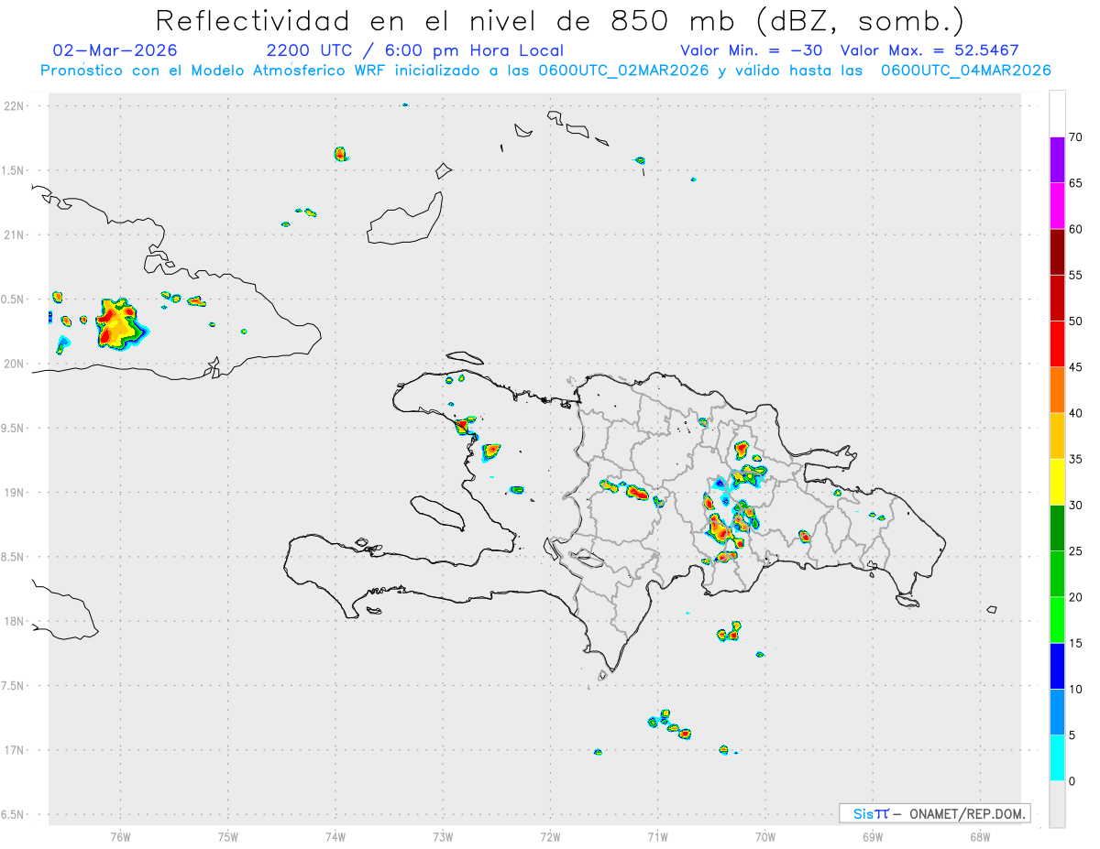The width and height of the screenshot is (1100, 849).
Task: Click the 'Valor Max. = 52.5467' text
Action: click(929, 50)
